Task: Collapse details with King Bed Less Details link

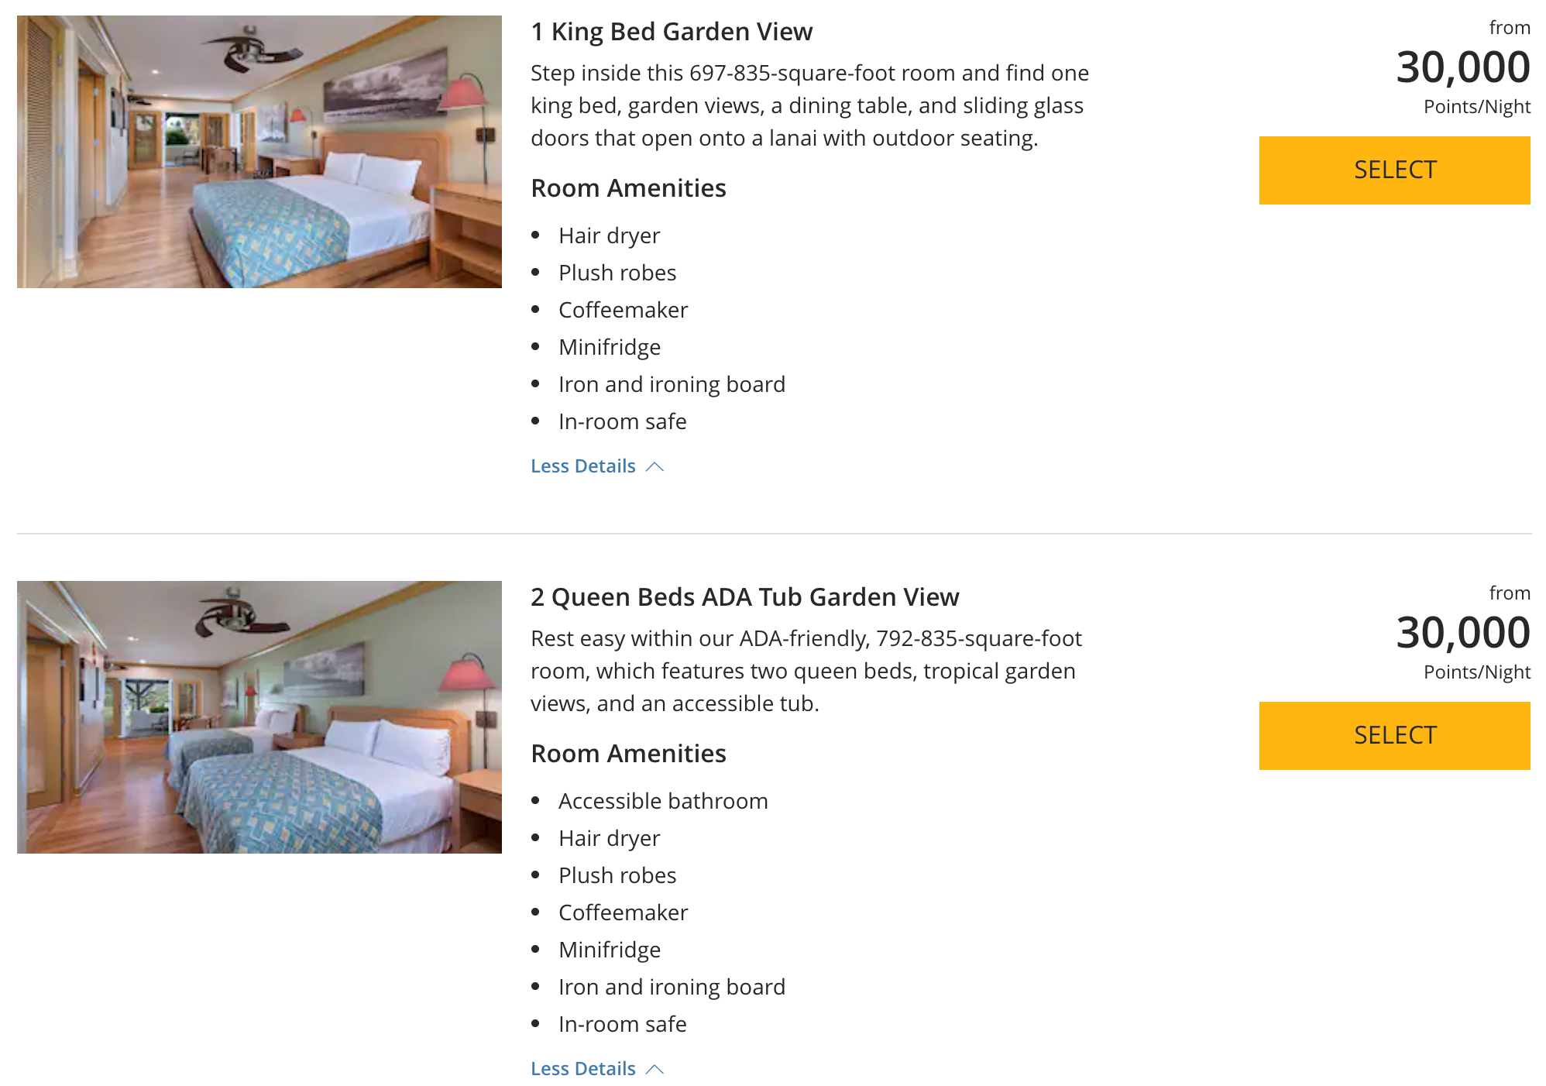Action: coord(582,466)
